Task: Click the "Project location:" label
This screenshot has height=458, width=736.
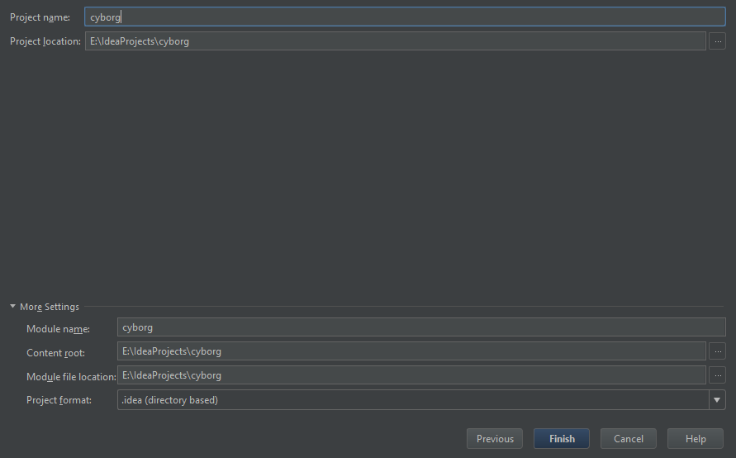Action: click(x=45, y=41)
